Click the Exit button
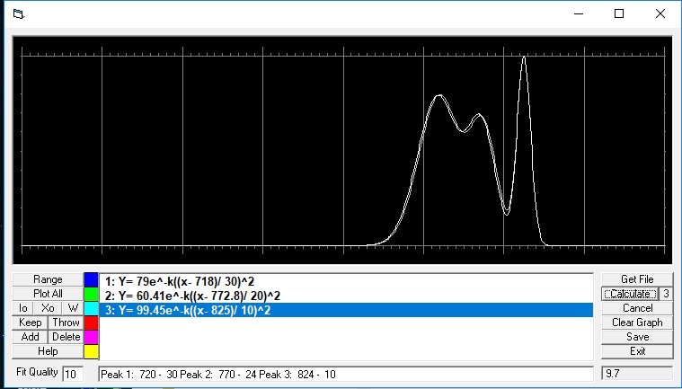Screen dimensions: 682x389 (637, 351)
